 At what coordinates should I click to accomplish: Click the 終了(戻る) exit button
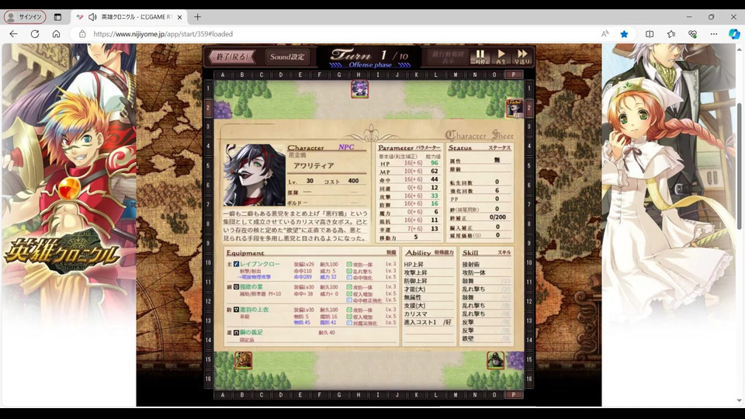click(x=232, y=57)
